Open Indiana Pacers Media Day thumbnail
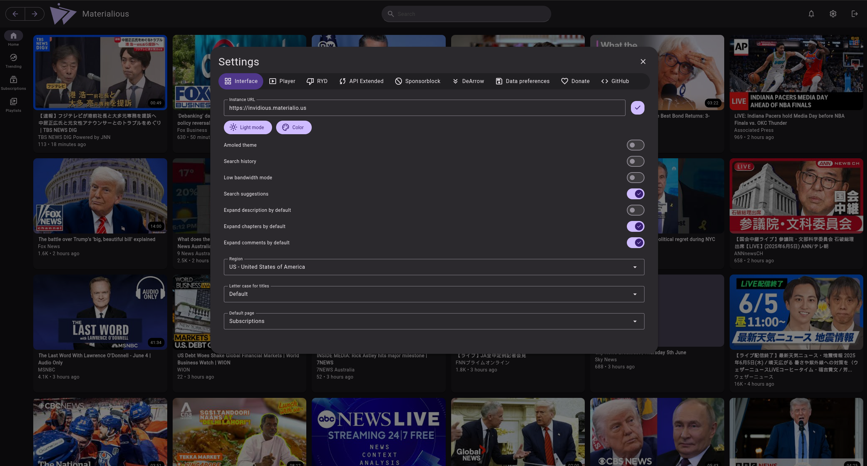Viewport: 867px width, 466px height. click(796, 73)
